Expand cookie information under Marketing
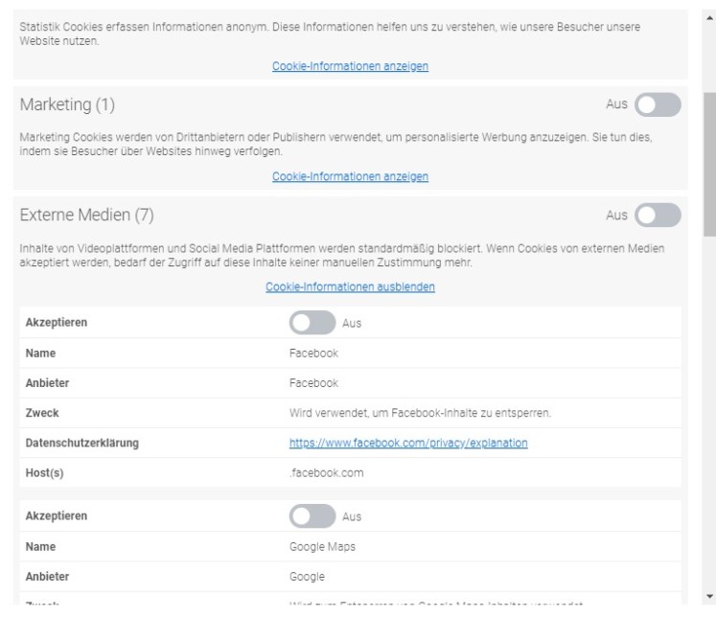This screenshot has height=617, width=716. [350, 177]
